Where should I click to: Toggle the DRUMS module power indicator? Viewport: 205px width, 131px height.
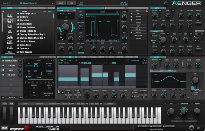tap(106, 8)
